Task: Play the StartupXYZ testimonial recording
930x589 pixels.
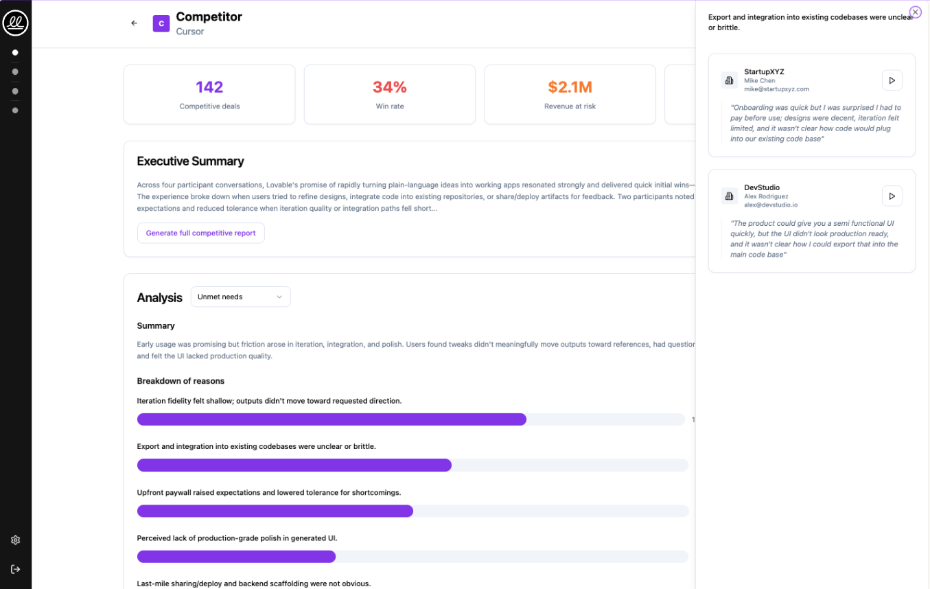Action: point(892,80)
